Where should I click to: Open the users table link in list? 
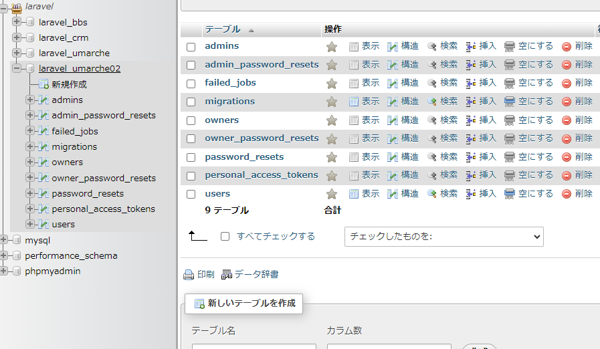[217, 194]
